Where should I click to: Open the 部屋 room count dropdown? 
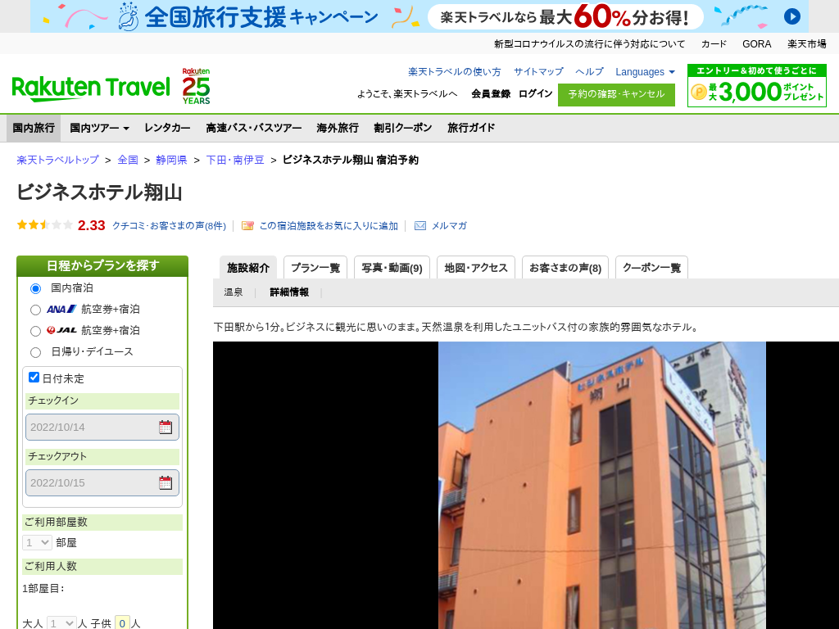pyautogui.click(x=37, y=542)
